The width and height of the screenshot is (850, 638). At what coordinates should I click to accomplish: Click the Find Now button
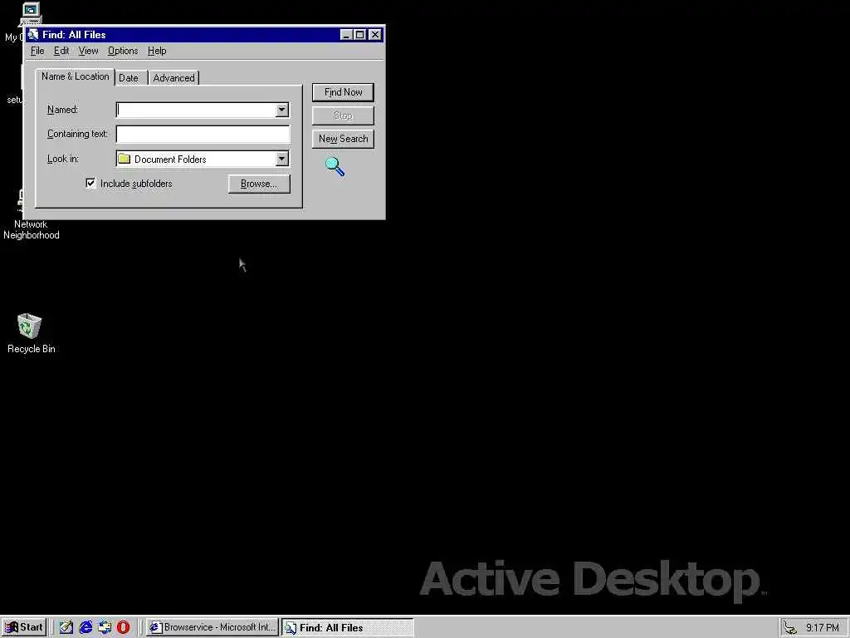coord(343,92)
